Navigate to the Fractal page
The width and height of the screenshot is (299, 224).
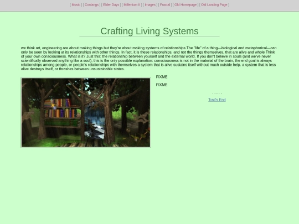point(165,5)
